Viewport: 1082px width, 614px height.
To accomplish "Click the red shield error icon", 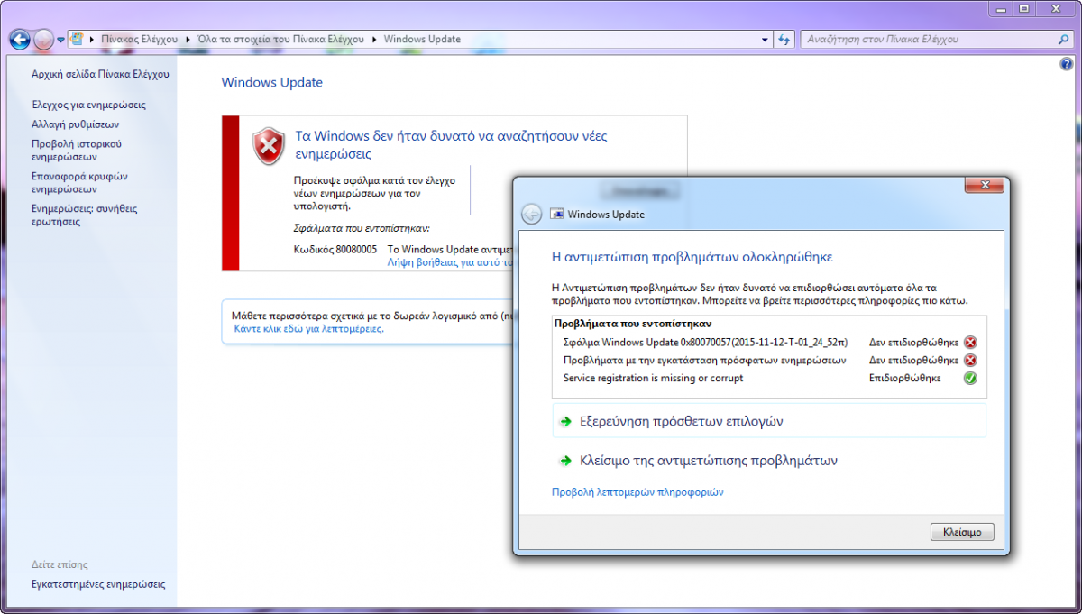I will (268, 146).
